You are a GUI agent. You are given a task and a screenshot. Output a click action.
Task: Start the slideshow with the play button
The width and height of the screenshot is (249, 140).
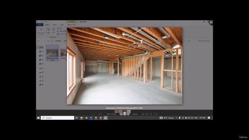coord(124,114)
